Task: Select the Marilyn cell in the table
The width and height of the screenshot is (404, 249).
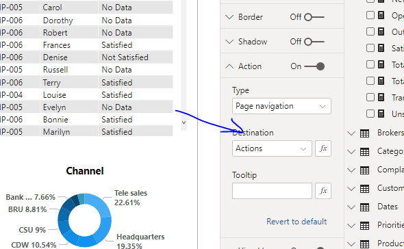Action: click(56, 132)
